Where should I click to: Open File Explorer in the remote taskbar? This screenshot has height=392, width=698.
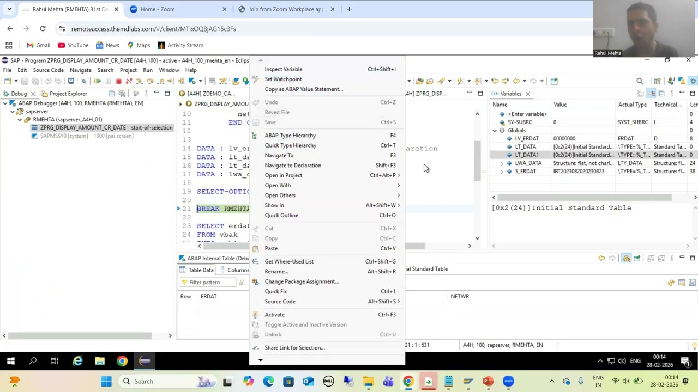pos(99,361)
